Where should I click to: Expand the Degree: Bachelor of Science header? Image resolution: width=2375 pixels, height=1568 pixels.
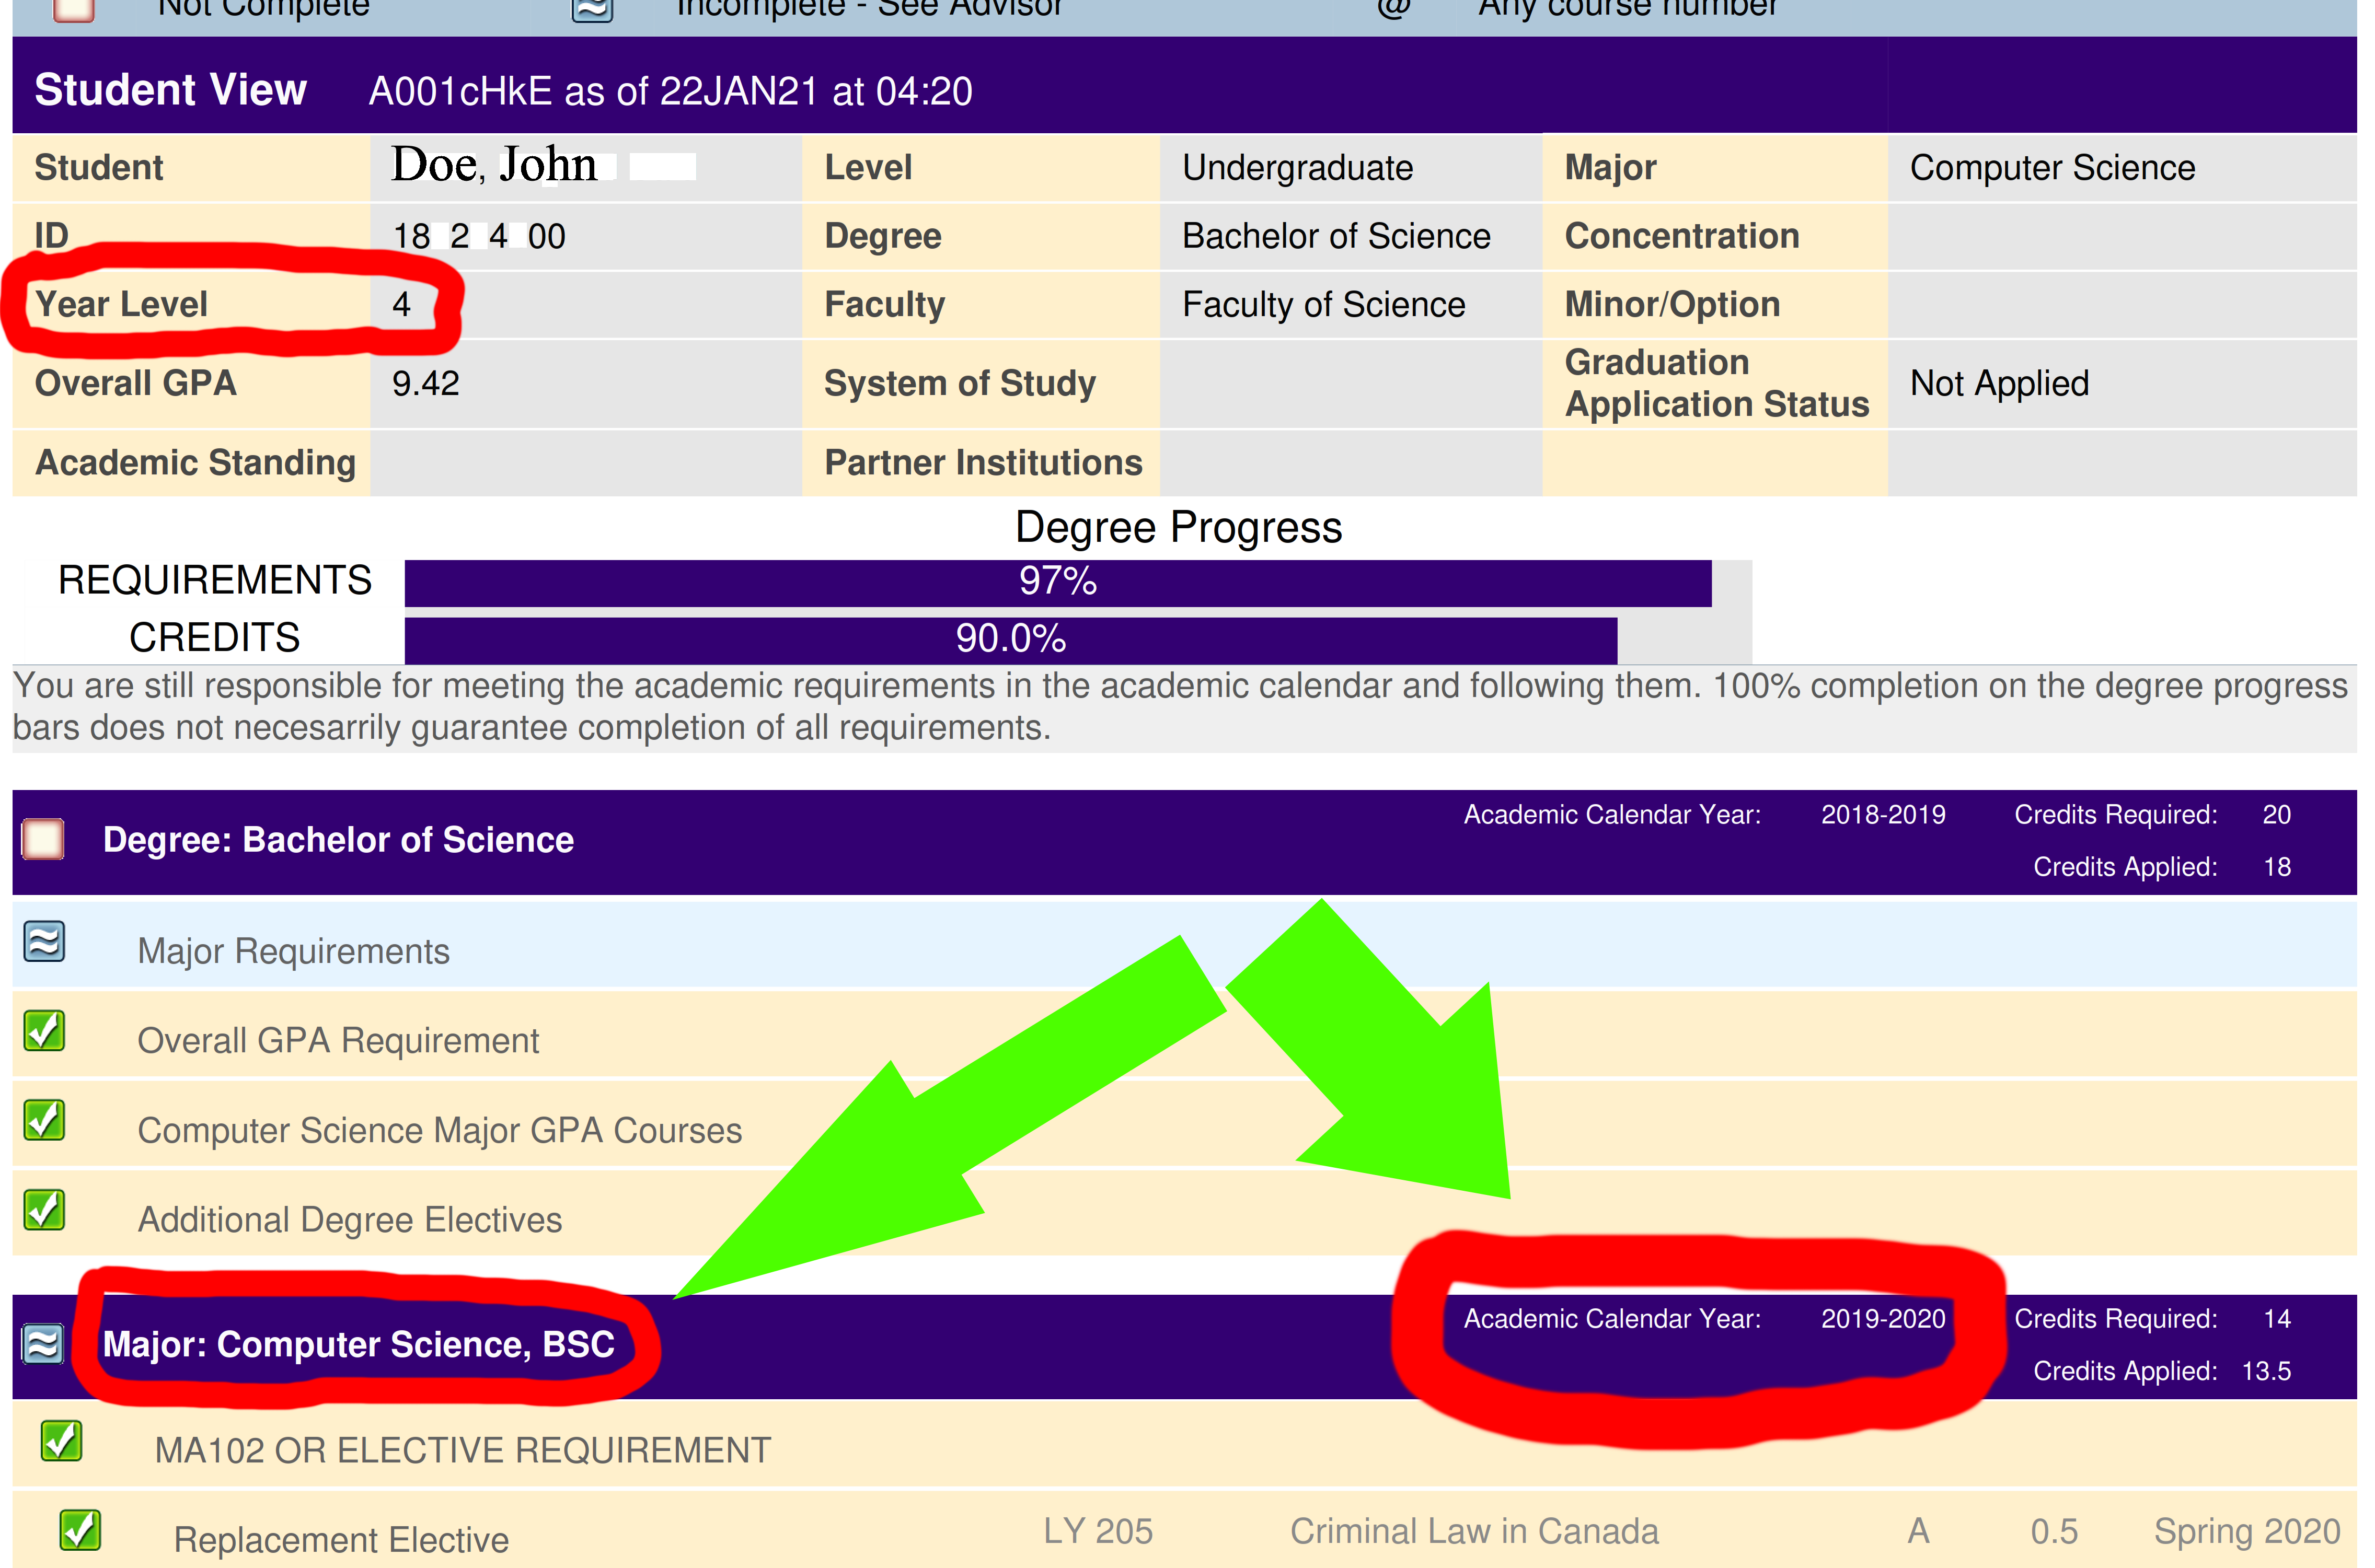[338, 840]
